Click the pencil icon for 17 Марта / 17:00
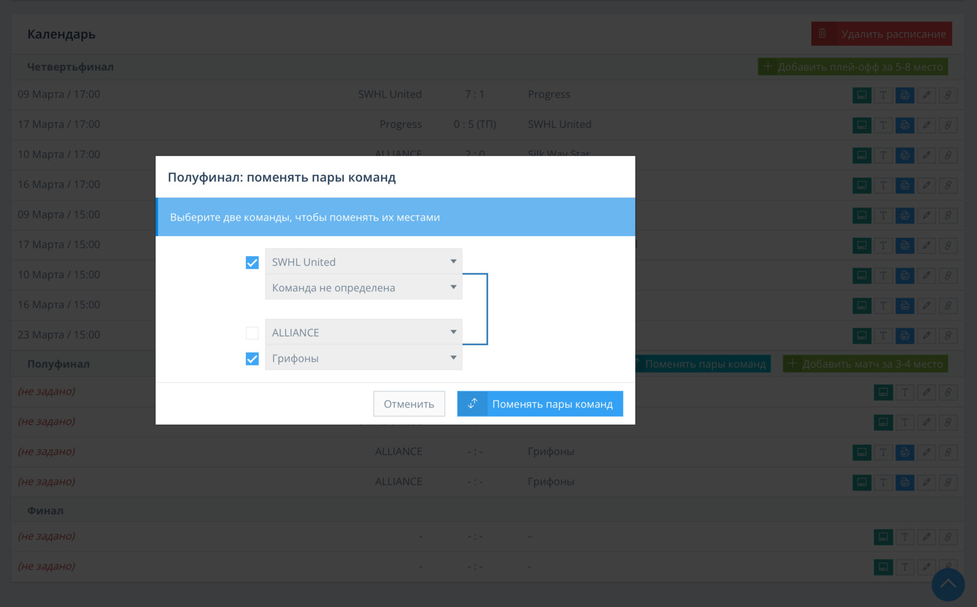Image resolution: width=977 pixels, height=607 pixels. tap(926, 125)
